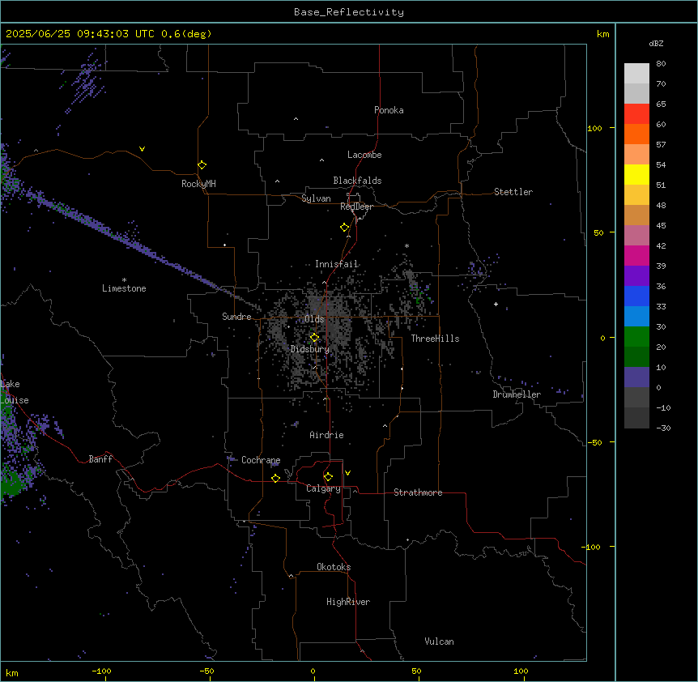Click the yellow diamond marker above RockyMH
Image resolution: width=698 pixels, height=682 pixels.
click(x=202, y=164)
